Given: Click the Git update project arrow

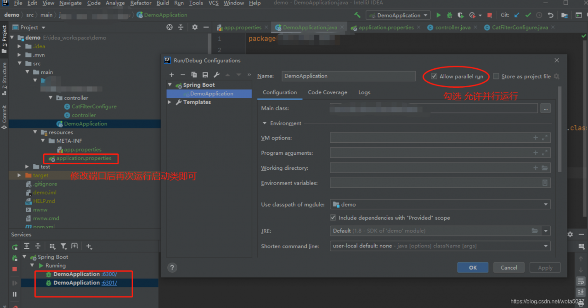Looking at the screenshot, I should (518, 15).
